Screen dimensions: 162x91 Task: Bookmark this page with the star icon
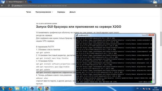[156, 6]
